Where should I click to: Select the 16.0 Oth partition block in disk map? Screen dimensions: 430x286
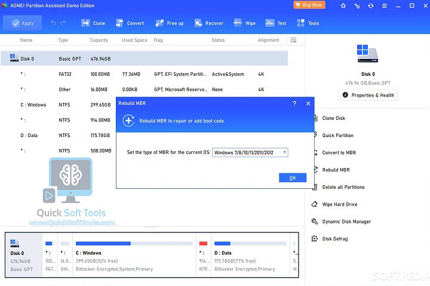pos(65,255)
